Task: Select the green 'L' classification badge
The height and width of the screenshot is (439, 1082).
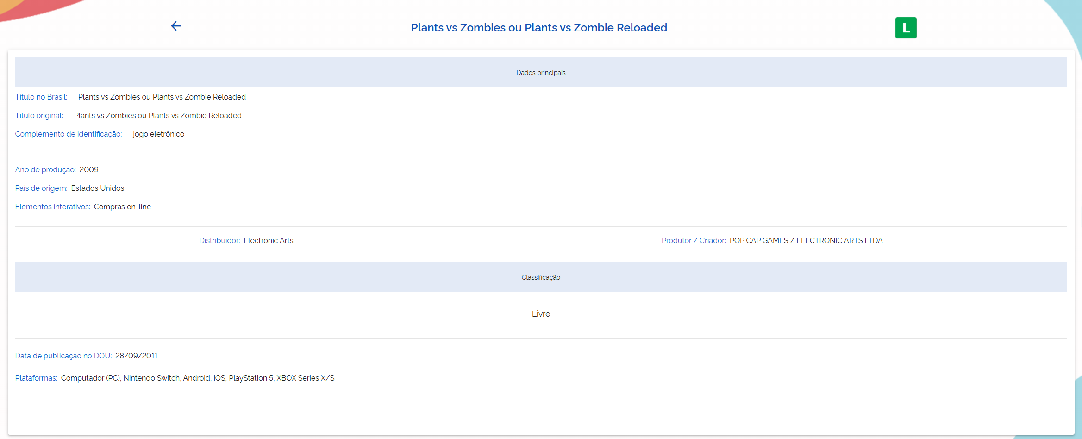Action: [x=906, y=28]
